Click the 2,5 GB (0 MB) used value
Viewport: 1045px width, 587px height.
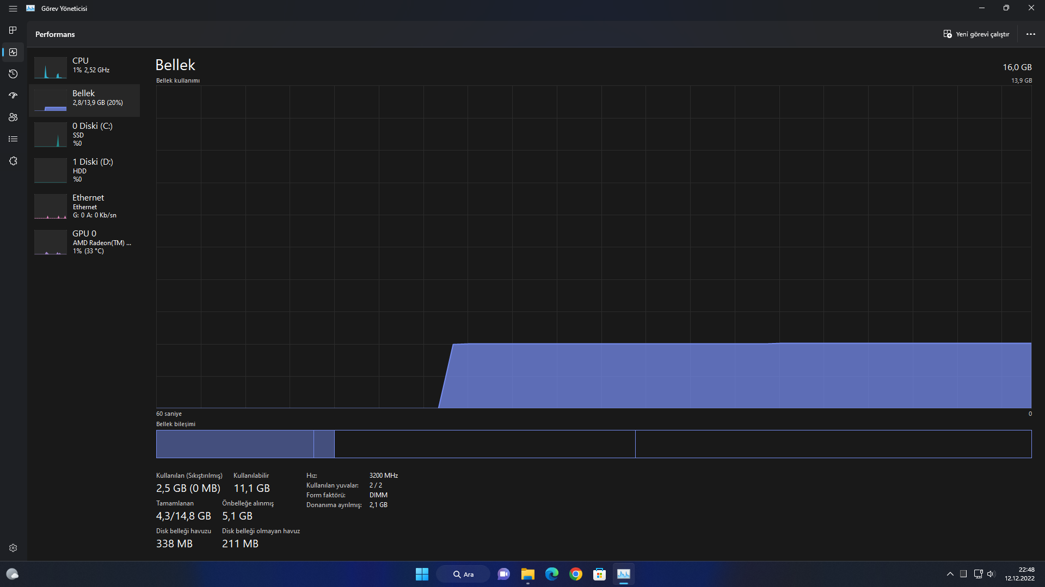188,488
